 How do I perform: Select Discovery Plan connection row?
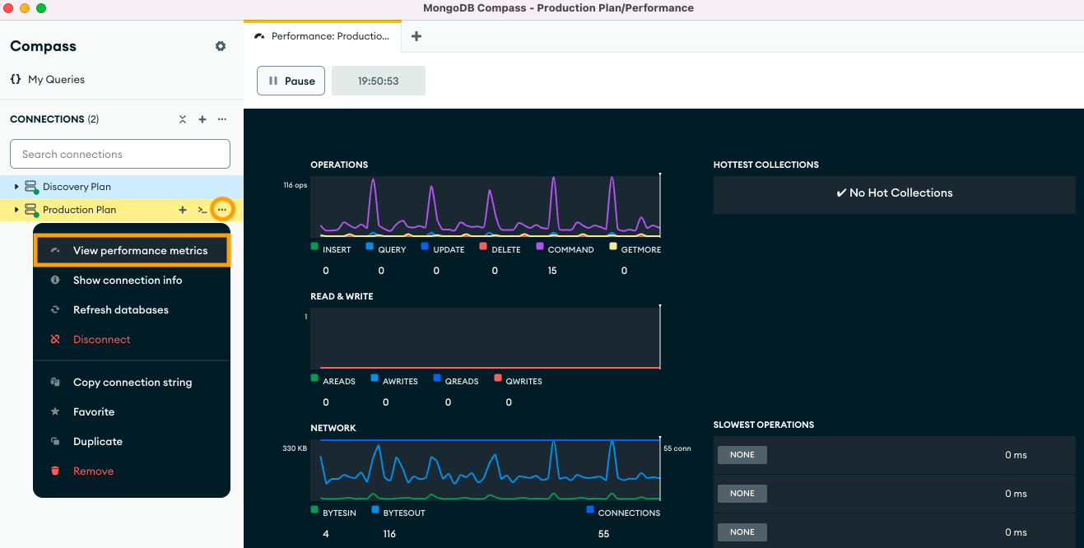(122, 187)
